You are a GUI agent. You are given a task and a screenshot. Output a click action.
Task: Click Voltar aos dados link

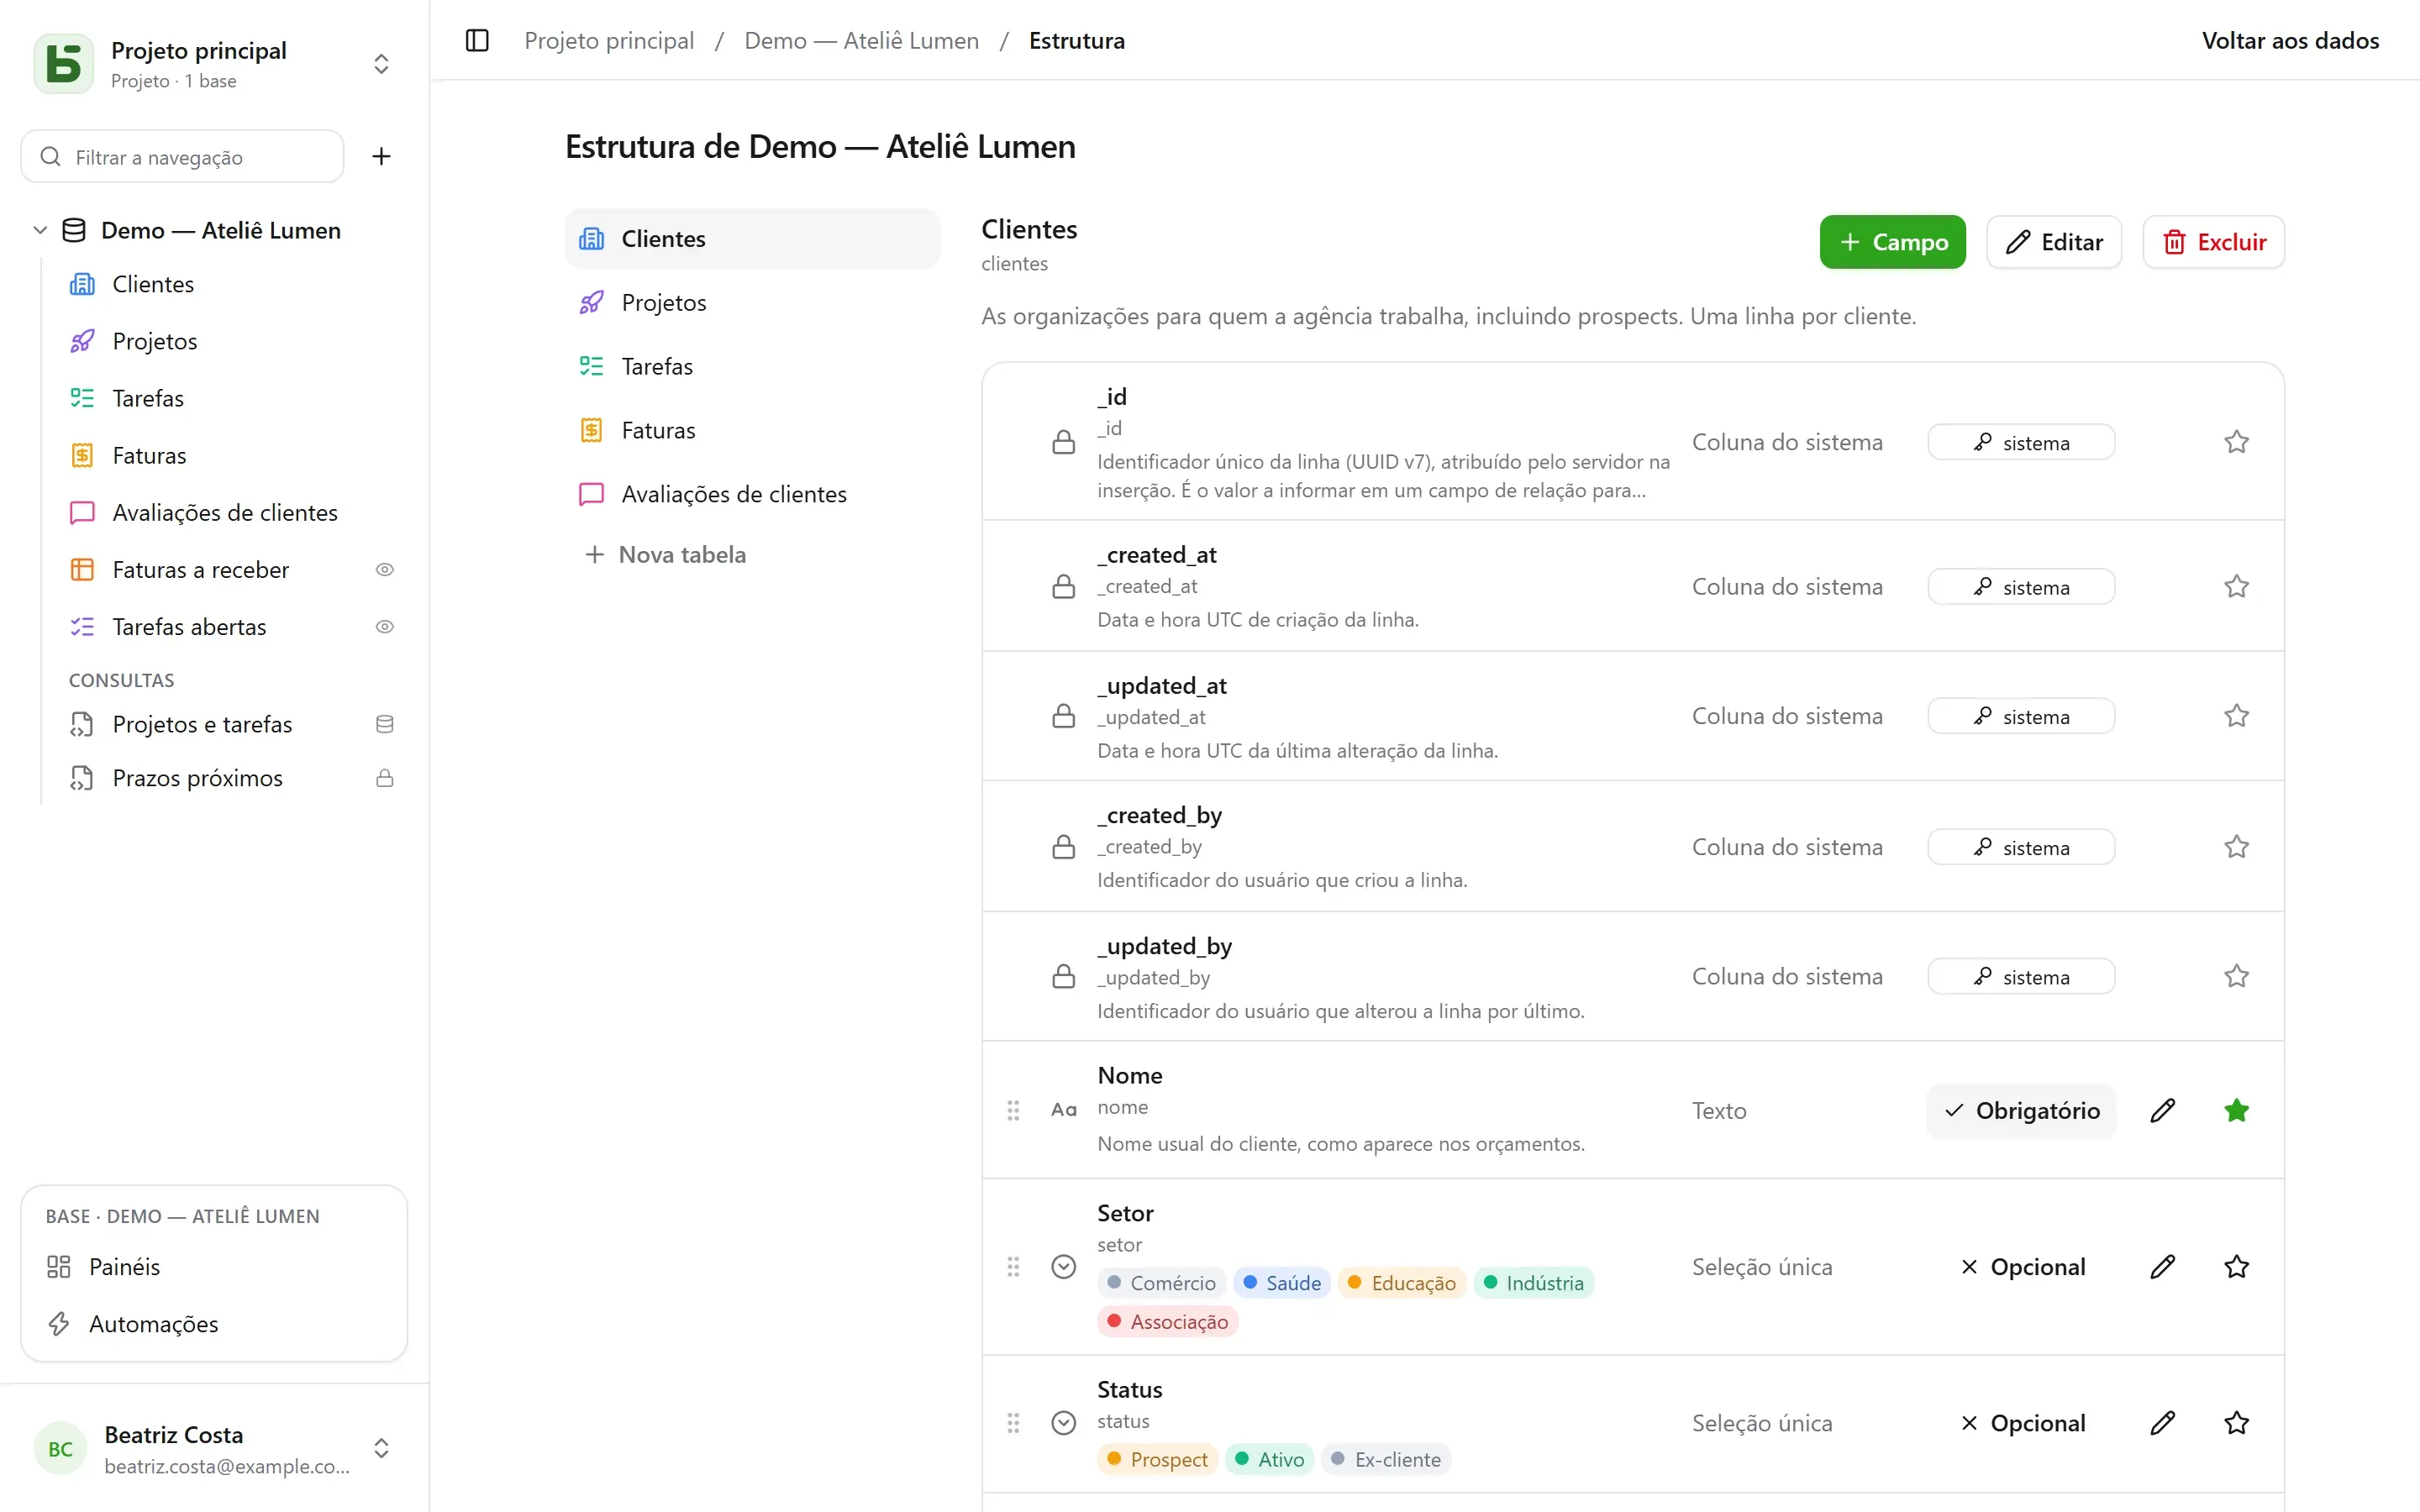(x=2290, y=41)
